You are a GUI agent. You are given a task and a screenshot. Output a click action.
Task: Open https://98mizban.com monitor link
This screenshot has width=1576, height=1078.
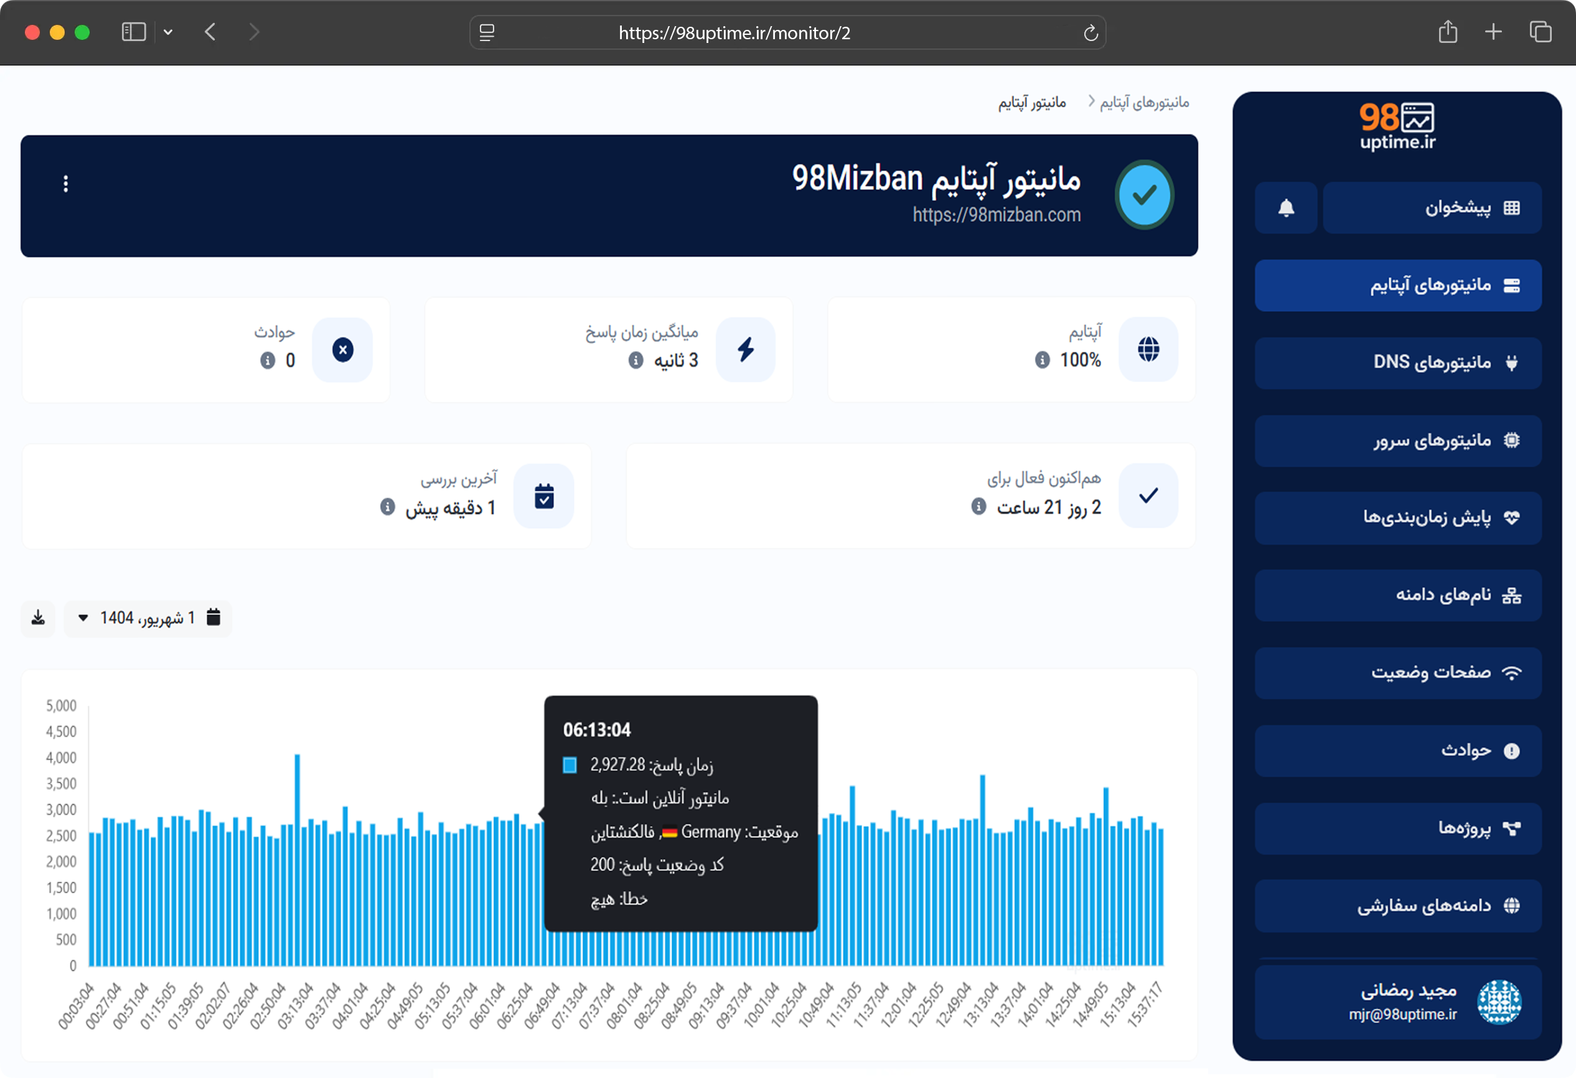(x=996, y=215)
